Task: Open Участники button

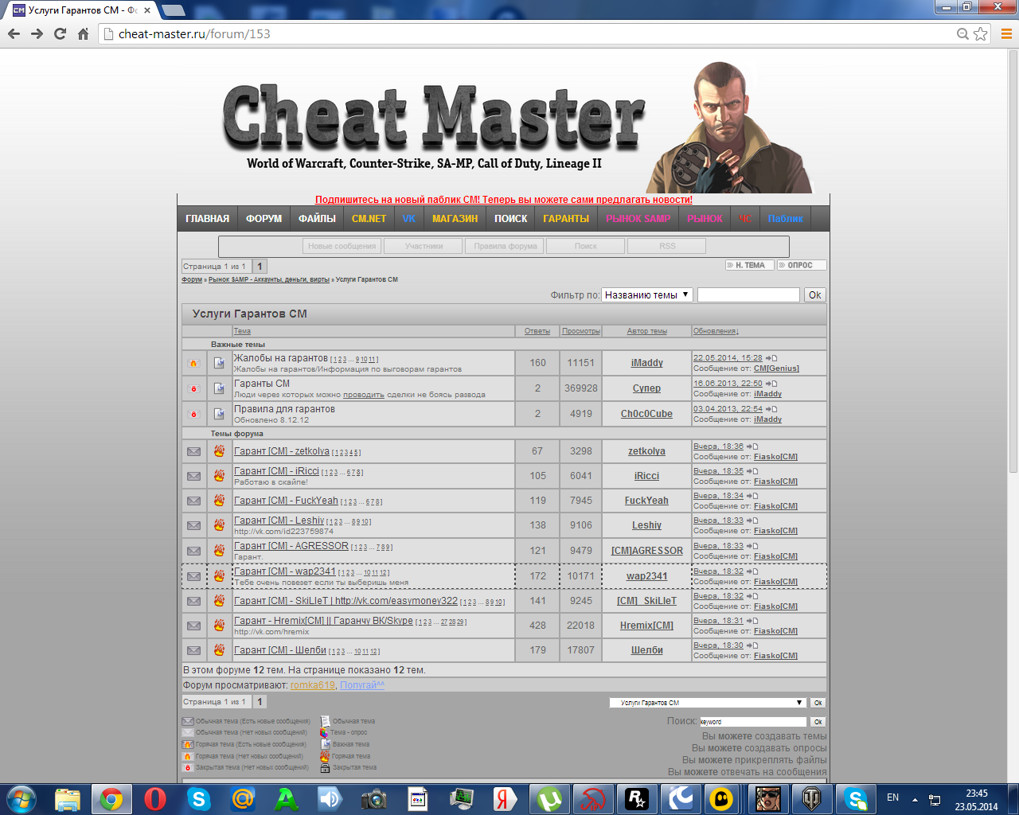Action: pos(424,246)
